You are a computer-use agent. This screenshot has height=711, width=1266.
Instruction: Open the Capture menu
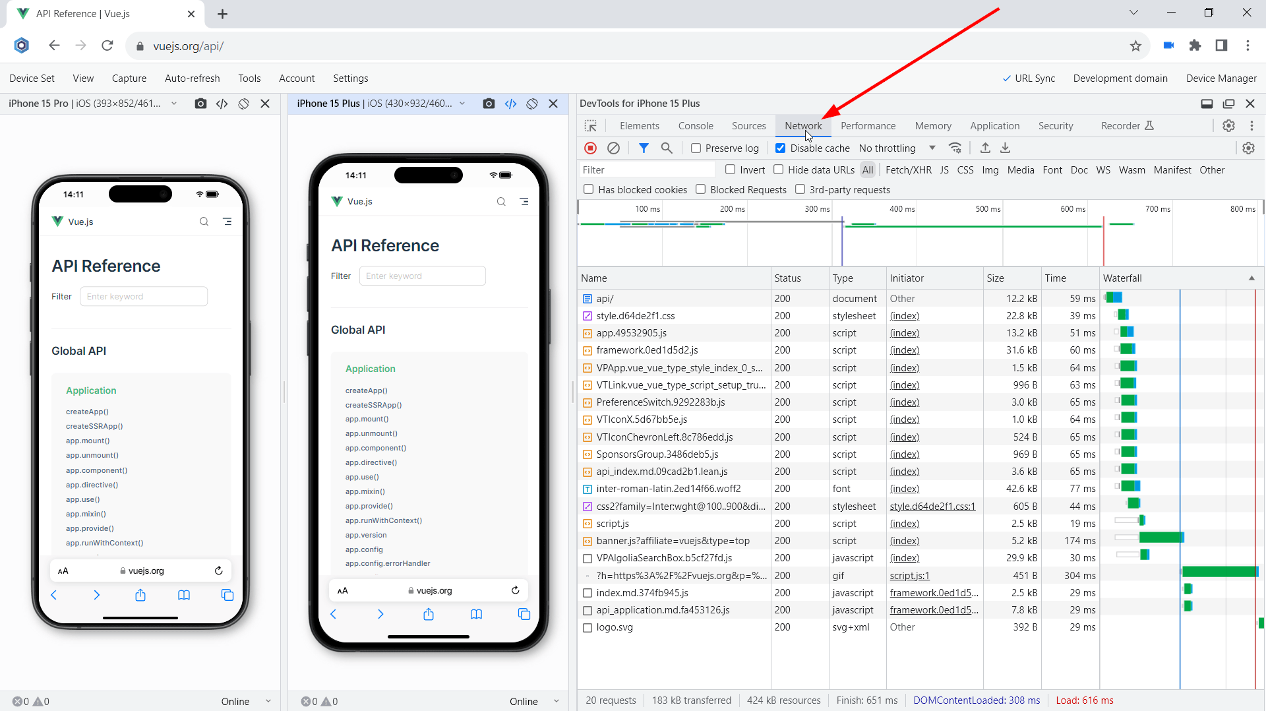click(x=129, y=78)
